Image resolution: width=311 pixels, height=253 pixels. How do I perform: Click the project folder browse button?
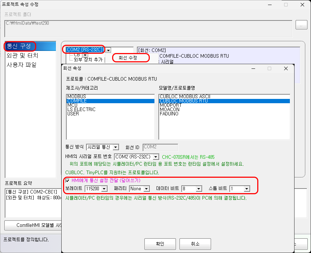pos(301,25)
